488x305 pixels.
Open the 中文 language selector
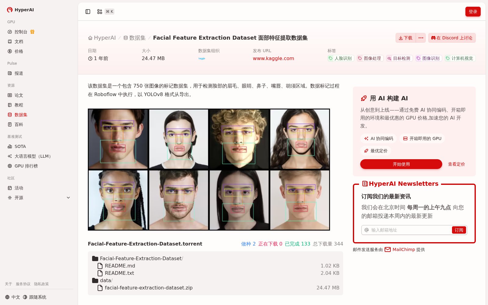pos(13,297)
